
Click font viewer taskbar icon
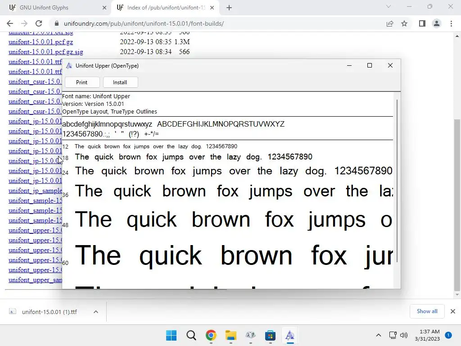click(290, 335)
